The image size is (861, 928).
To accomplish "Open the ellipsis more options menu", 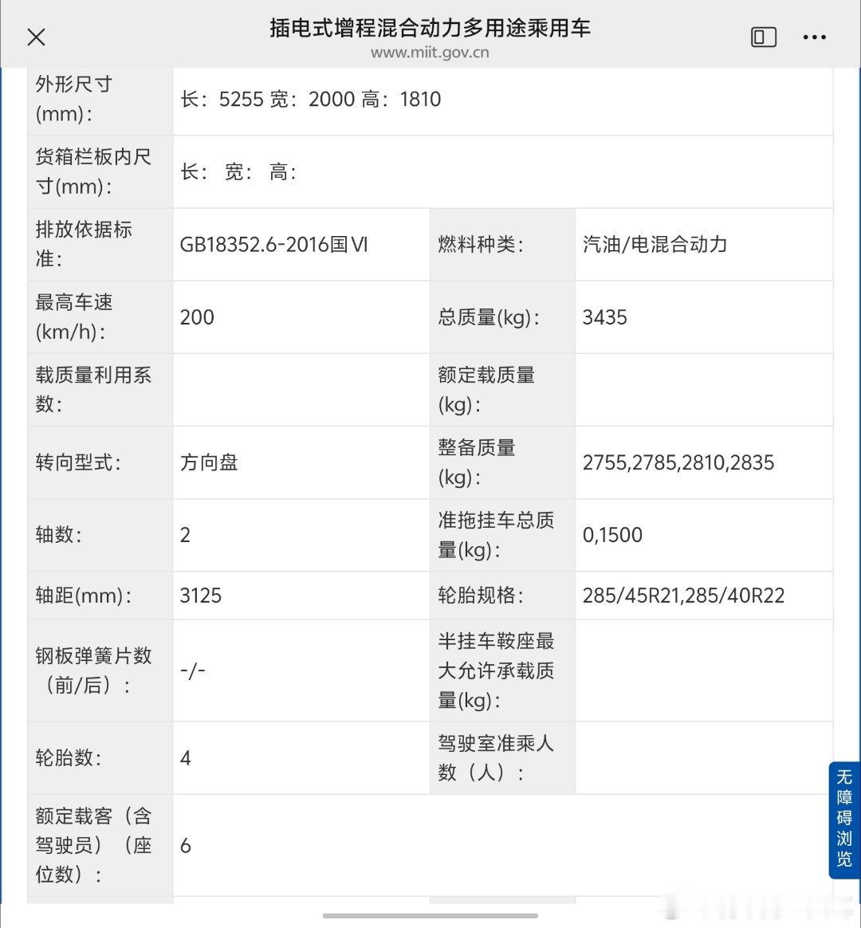I will [815, 37].
